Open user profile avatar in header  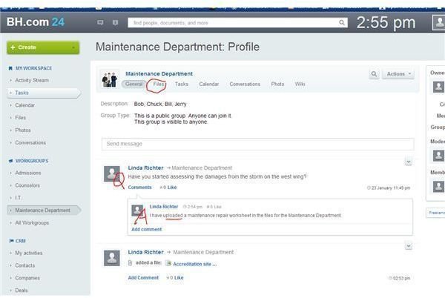439,22
